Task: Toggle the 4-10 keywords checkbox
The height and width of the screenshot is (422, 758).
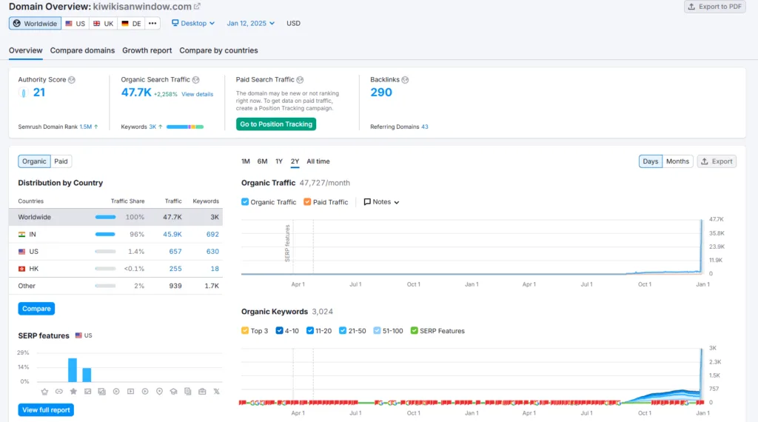Action: [x=279, y=331]
